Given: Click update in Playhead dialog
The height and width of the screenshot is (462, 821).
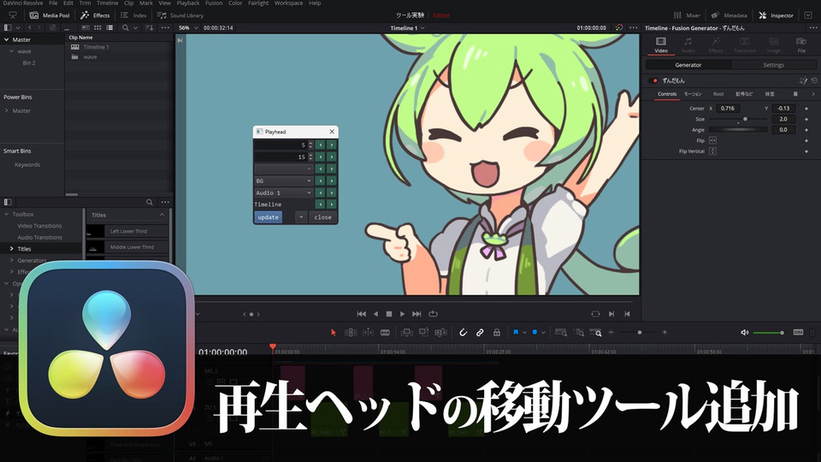Looking at the screenshot, I should pyautogui.click(x=268, y=216).
